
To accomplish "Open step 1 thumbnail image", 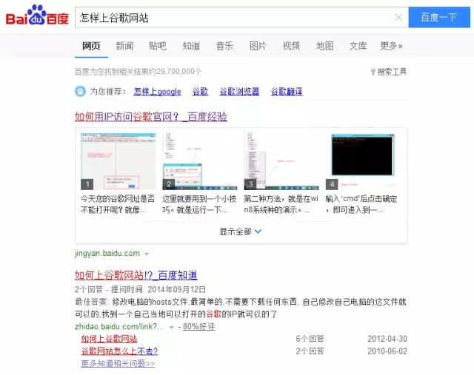I will click(118, 161).
